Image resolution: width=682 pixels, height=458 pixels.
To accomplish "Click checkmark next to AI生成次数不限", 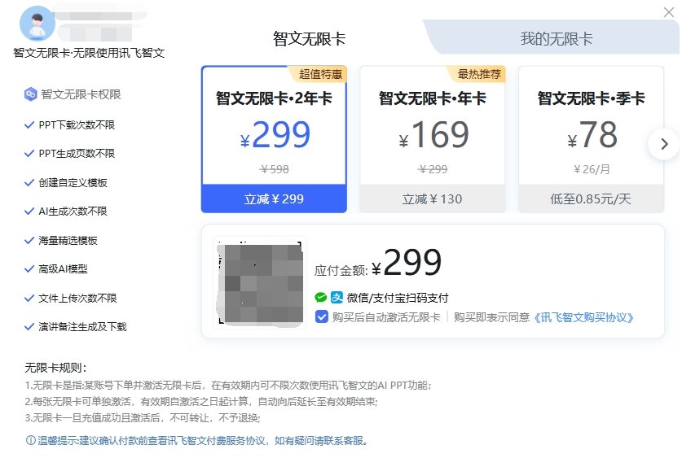I will [x=29, y=212].
